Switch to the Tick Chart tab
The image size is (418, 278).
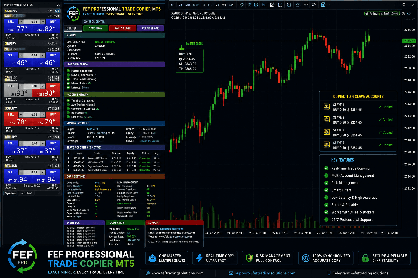point(26,193)
